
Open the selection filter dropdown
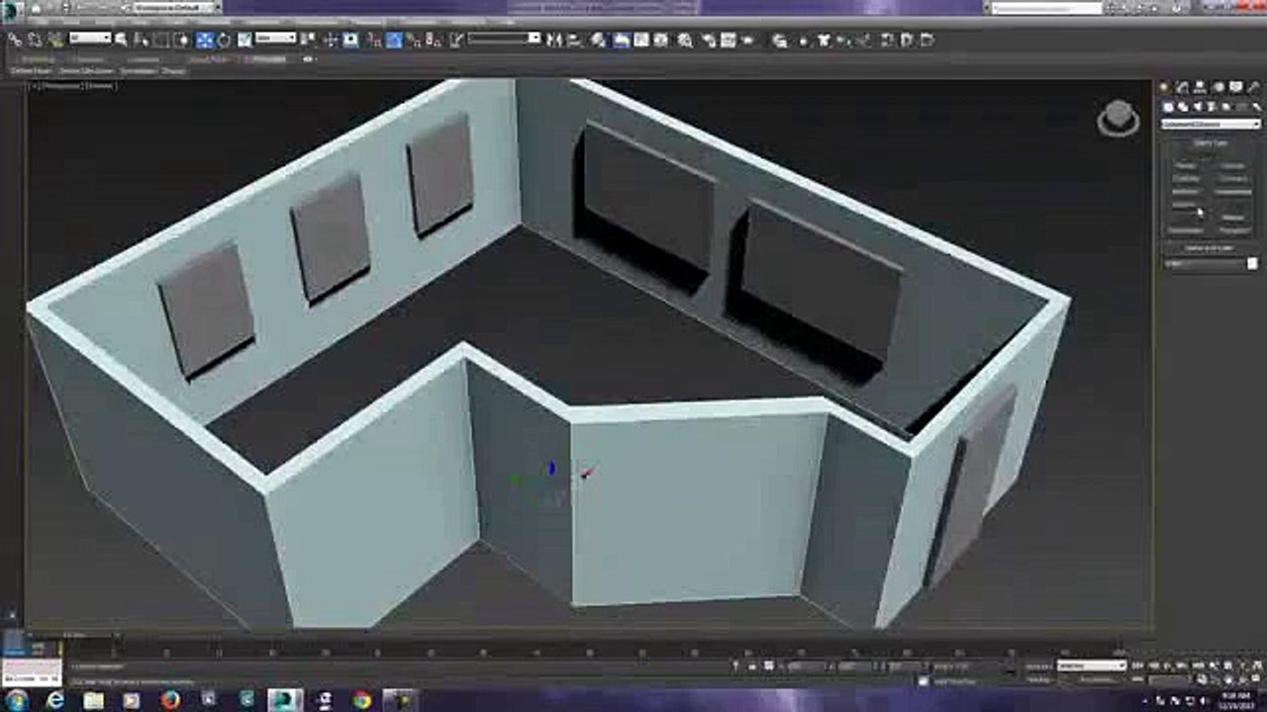[x=90, y=38]
